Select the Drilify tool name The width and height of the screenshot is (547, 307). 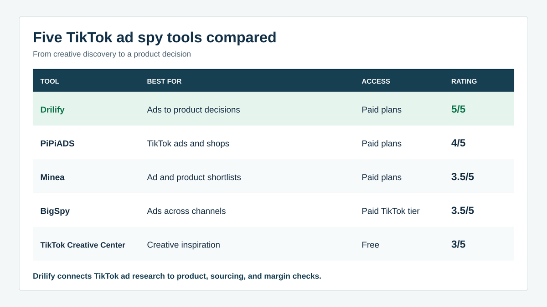pos(52,110)
